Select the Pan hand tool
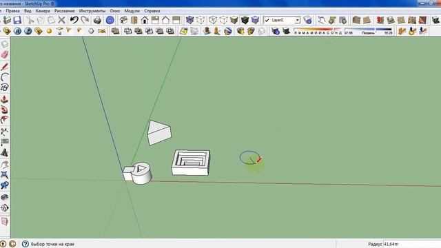441x248 pixels. click(x=5, y=164)
